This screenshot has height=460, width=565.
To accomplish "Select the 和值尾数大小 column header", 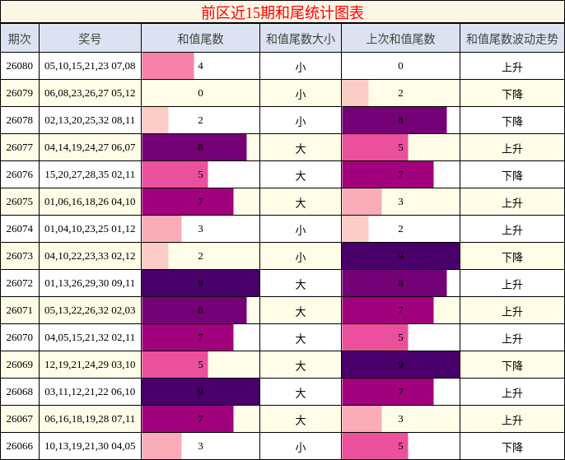I will 301,38.
